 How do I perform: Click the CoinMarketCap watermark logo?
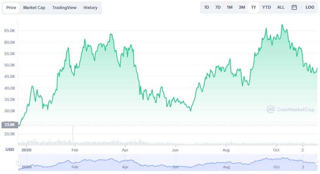coord(291,109)
